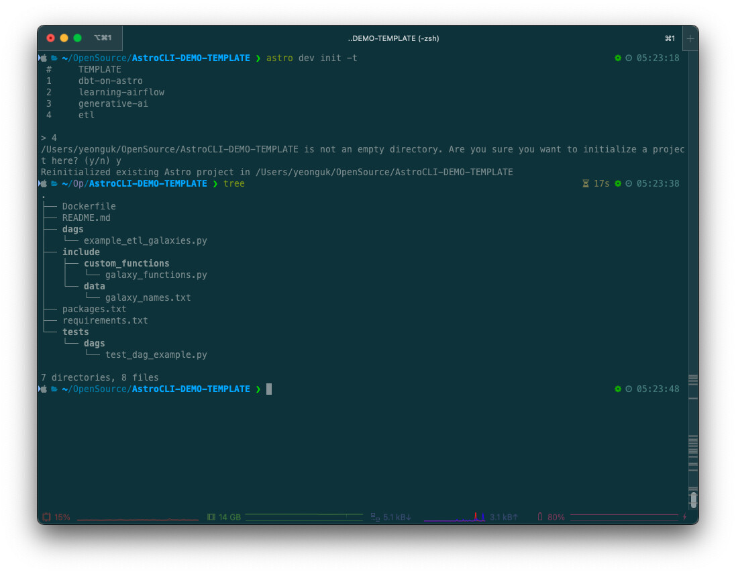Click the clock icon beside 05:23:38

[x=629, y=184]
